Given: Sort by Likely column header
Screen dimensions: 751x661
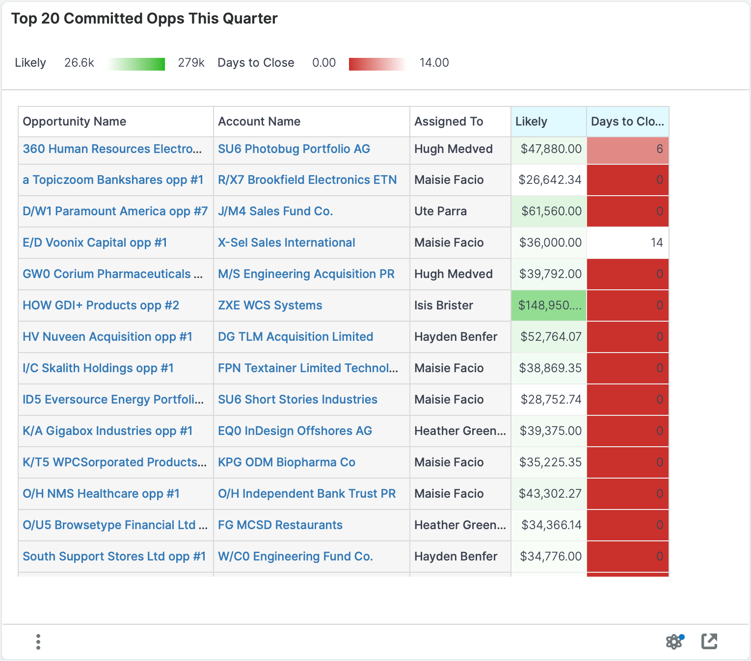Looking at the screenshot, I should (532, 122).
